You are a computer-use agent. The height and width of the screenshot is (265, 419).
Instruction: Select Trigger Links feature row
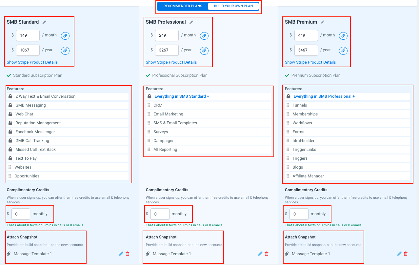348,150
